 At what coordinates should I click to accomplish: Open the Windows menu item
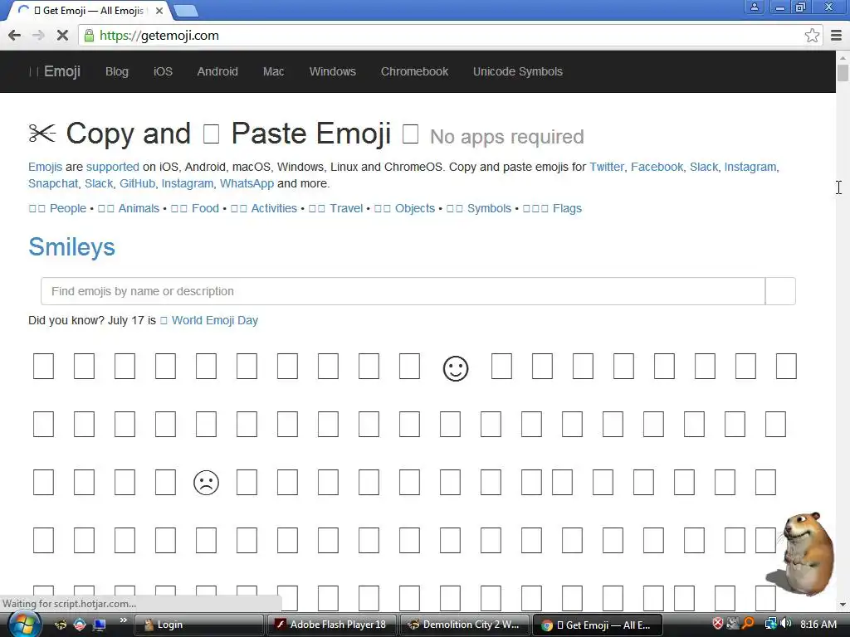tap(332, 71)
